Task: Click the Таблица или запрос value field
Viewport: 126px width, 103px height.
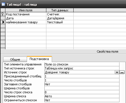Action: point(82,68)
